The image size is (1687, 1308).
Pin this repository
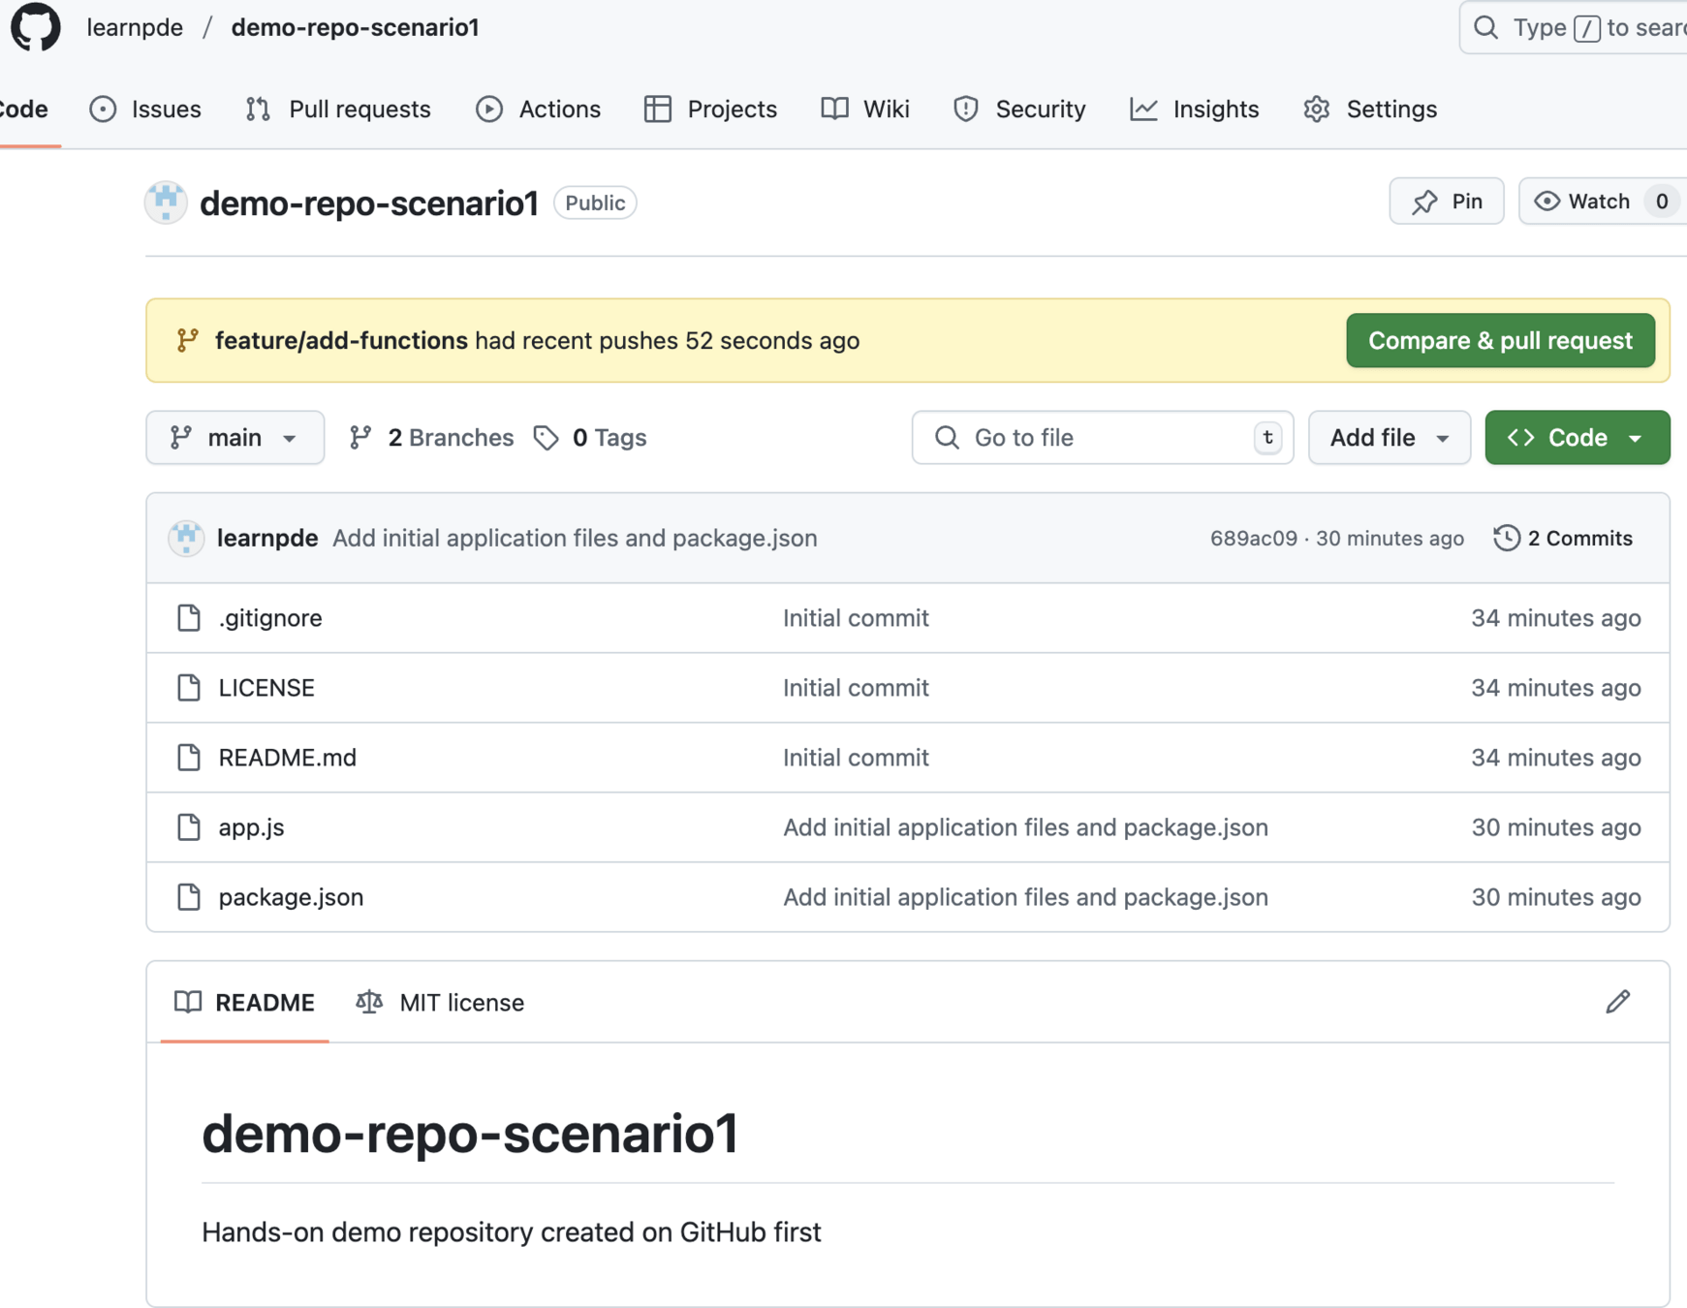point(1447,201)
